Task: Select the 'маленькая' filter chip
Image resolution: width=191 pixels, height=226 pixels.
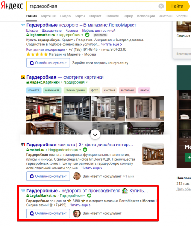Action: pyautogui.click(x=52, y=90)
